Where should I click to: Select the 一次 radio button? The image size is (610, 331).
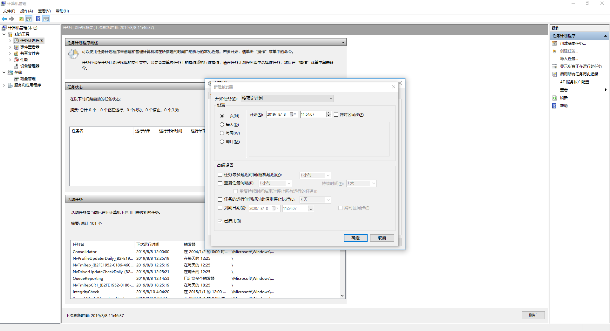pyautogui.click(x=222, y=116)
